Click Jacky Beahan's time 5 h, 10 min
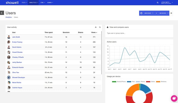Viewport: 178px width, 103px height. [48, 62]
